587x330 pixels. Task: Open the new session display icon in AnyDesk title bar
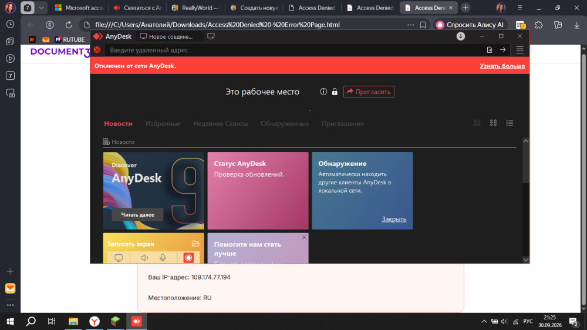[211, 36]
